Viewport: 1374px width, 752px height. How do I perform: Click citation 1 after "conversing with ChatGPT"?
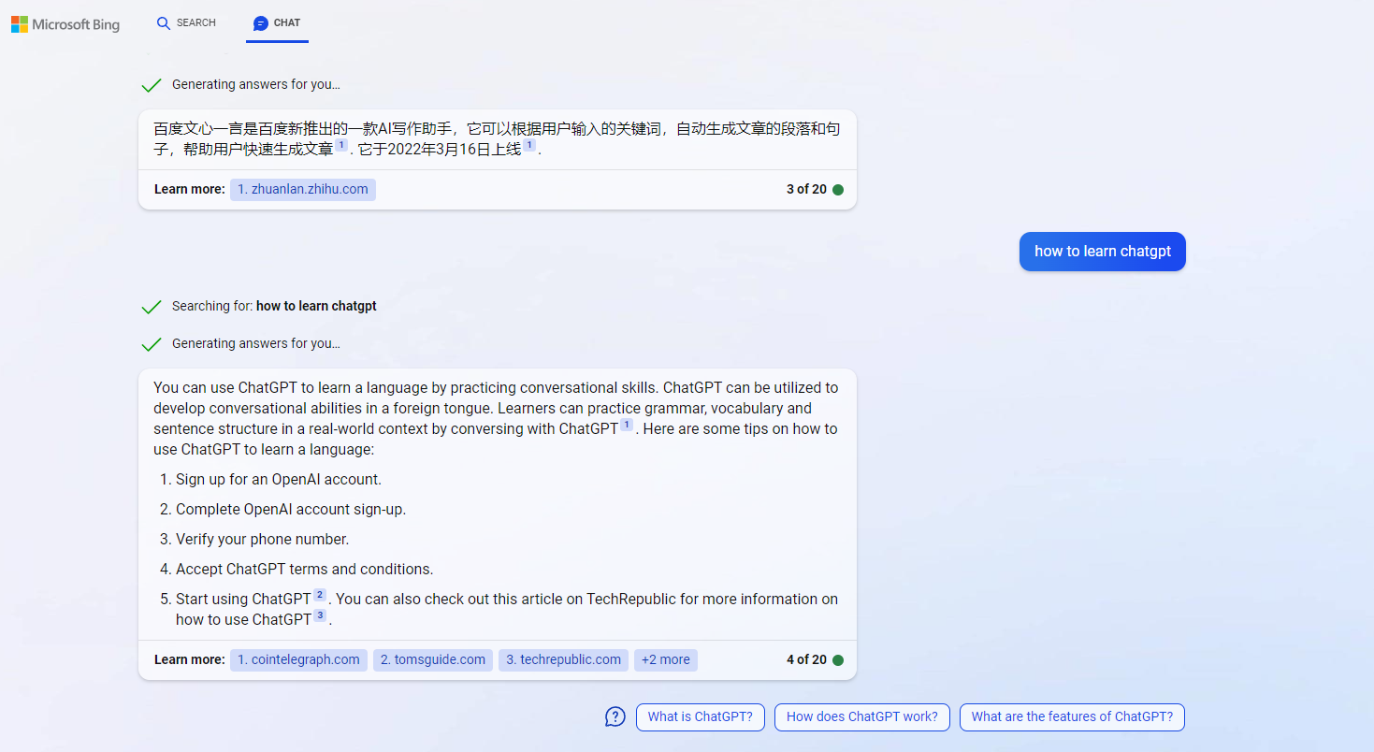[x=627, y=425]
